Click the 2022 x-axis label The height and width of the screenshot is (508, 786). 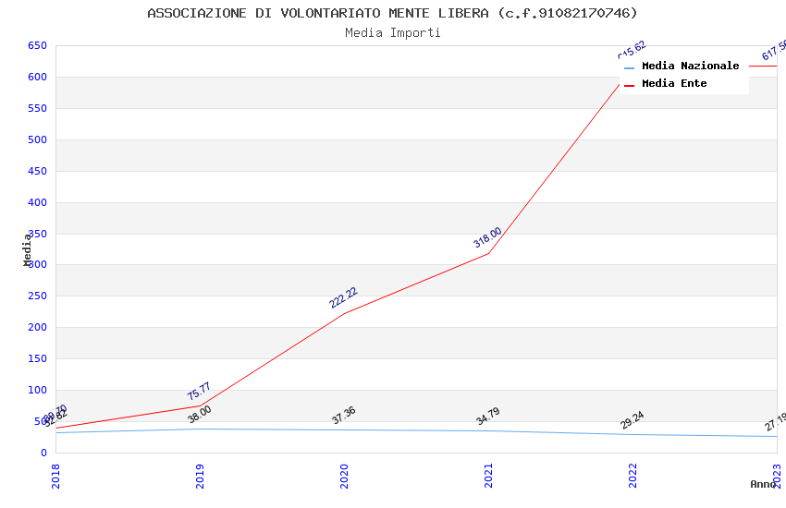pos(632,477)
